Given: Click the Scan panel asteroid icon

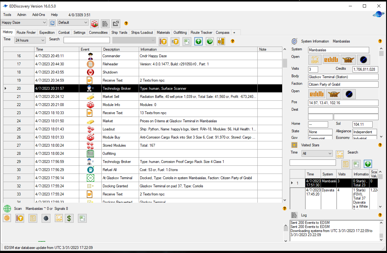Looking at the screenshot, I should (46, 218).
